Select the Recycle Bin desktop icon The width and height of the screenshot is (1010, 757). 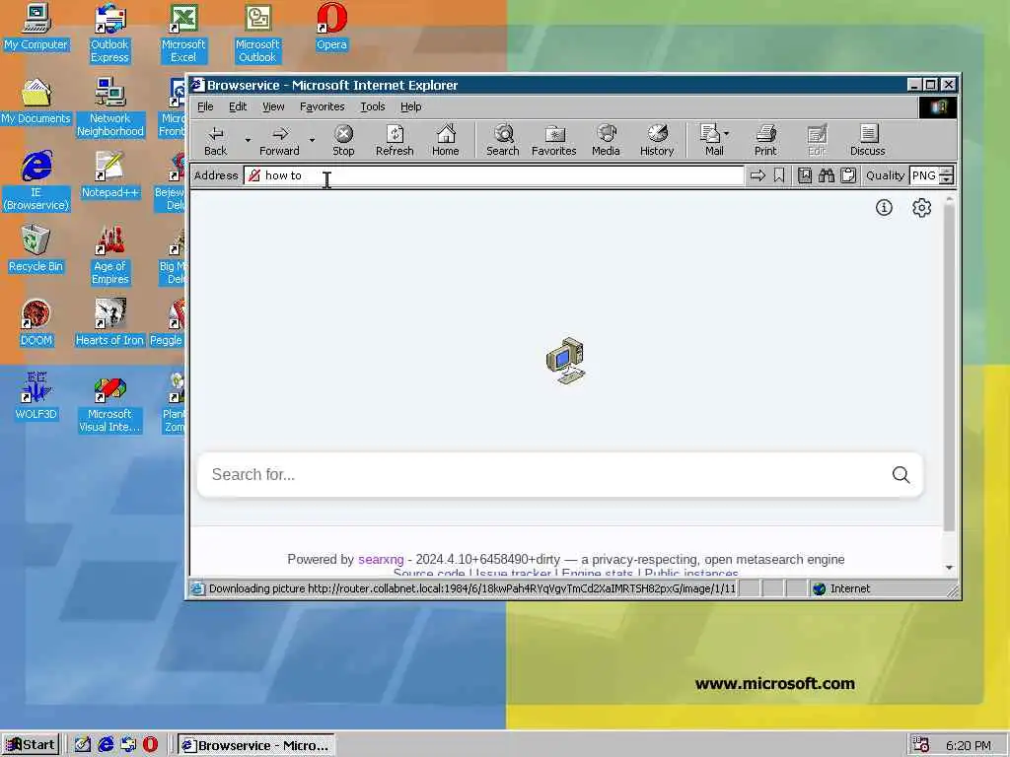pyautogui.click(x=36, y=249)
